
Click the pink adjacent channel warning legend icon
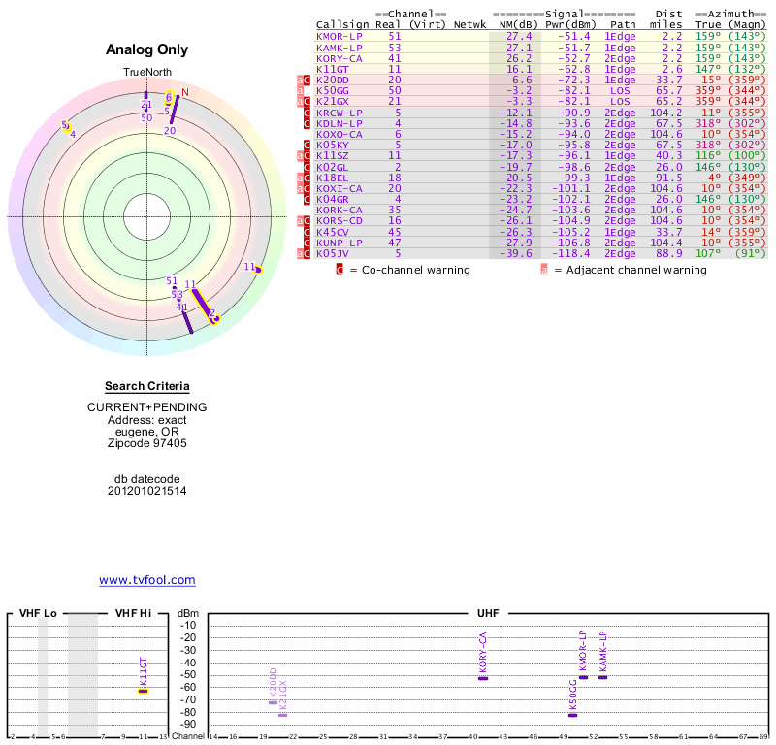point(544,270)
